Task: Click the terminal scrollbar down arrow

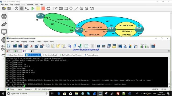Action: tap(169, 86)
